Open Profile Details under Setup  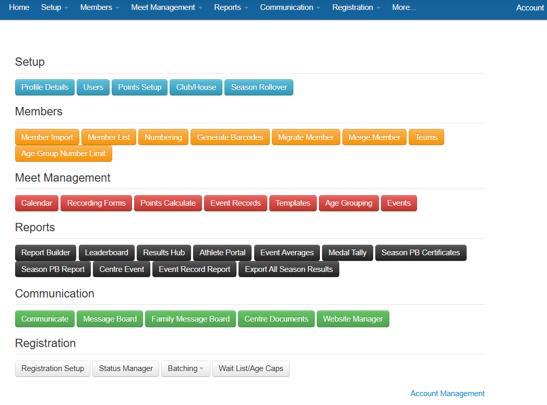click(x=44, y=87)
